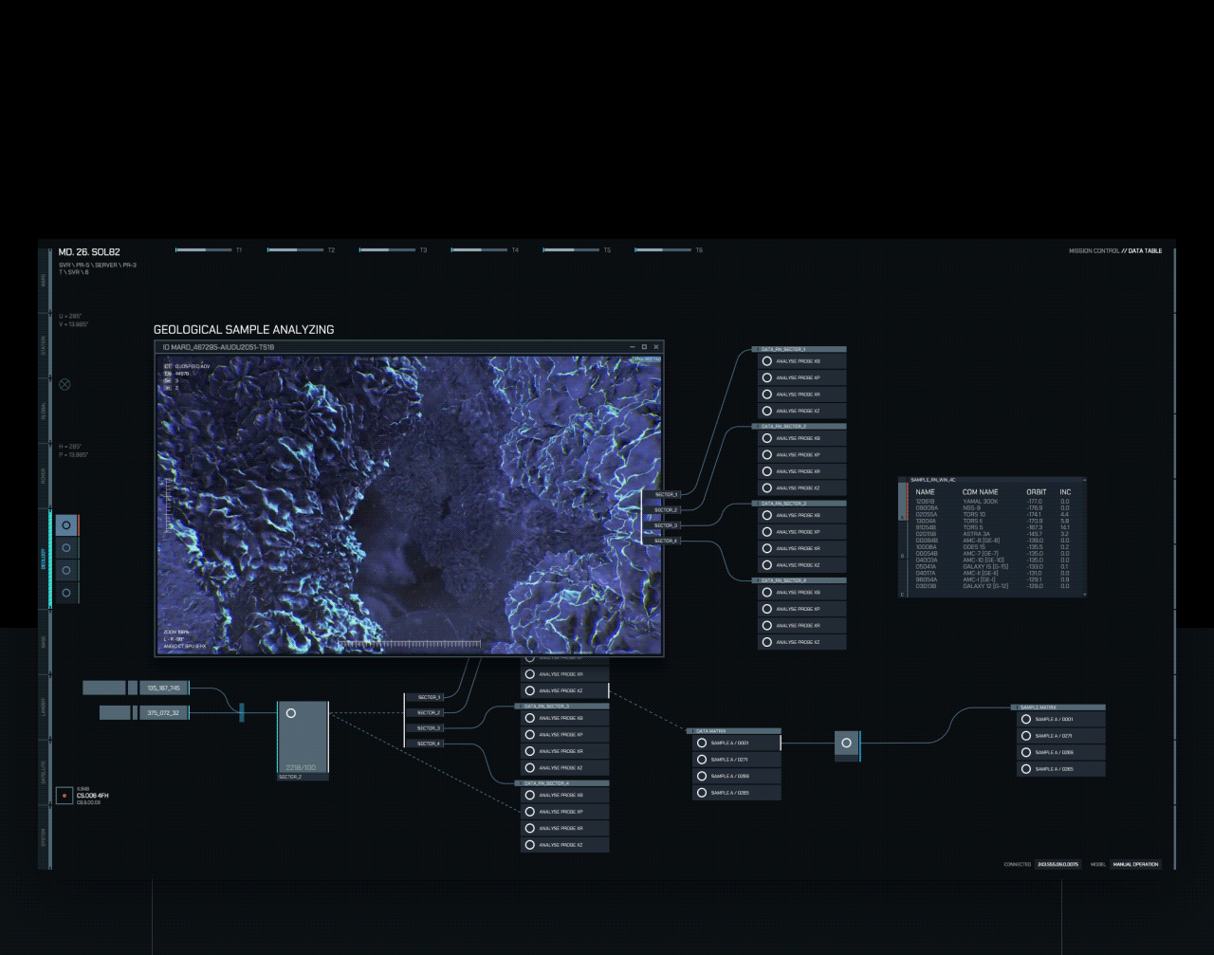This screenshot has height=955, width=1214.
Task: Open the STATION tab in the left sidebar
Action: point(43,344)
